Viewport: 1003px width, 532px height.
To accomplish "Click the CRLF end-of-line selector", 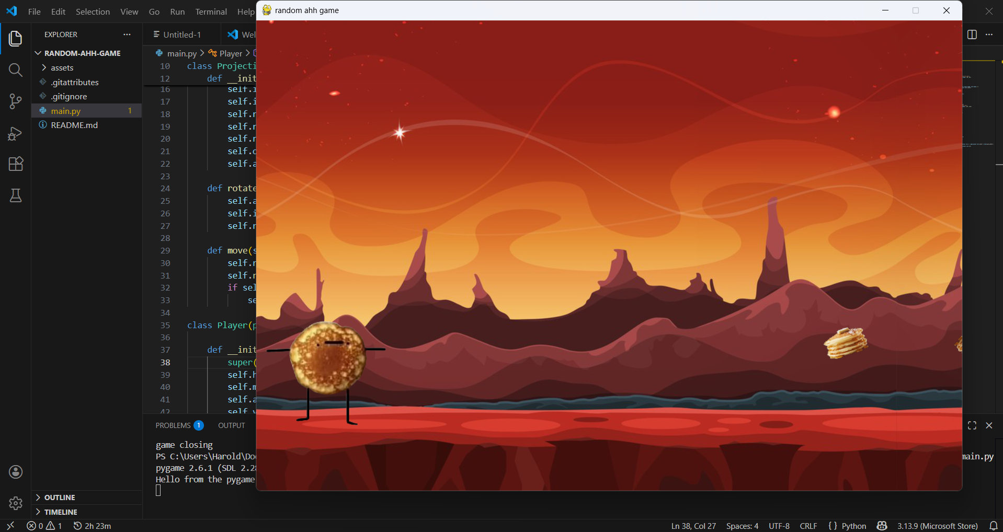I will [x=808, y=526].
